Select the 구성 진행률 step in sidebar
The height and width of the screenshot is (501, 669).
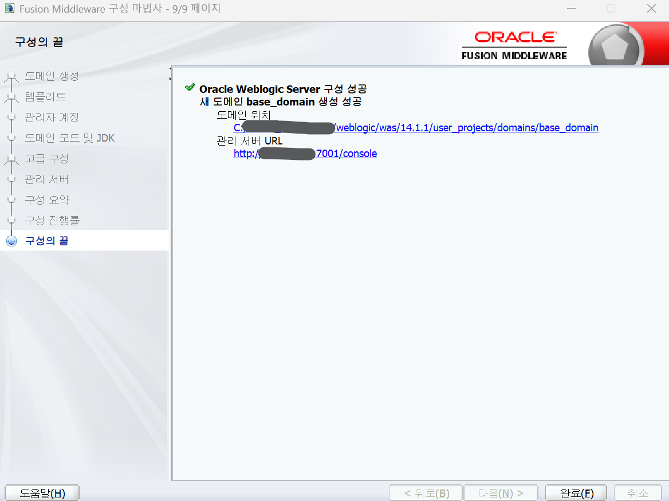(x=52, y=220)
